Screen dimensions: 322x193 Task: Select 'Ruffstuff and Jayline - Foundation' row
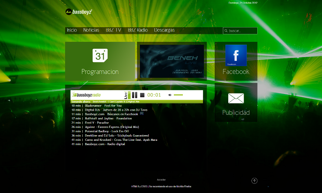point(102,119)
